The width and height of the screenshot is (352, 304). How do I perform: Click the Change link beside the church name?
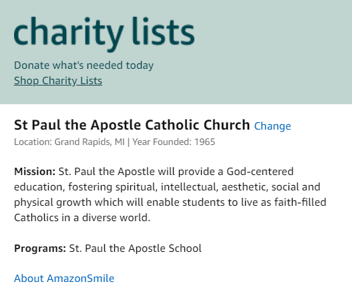(x=273, y=126)
